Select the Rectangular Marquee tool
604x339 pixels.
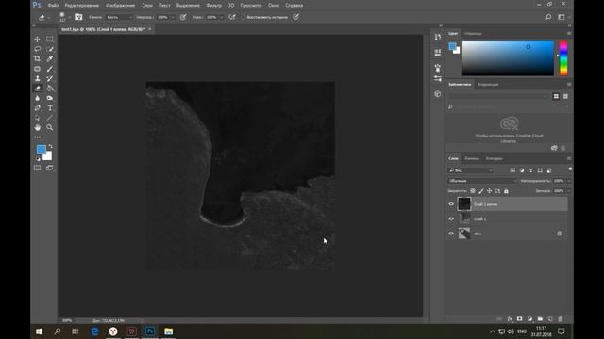click(x=50, y=40)
